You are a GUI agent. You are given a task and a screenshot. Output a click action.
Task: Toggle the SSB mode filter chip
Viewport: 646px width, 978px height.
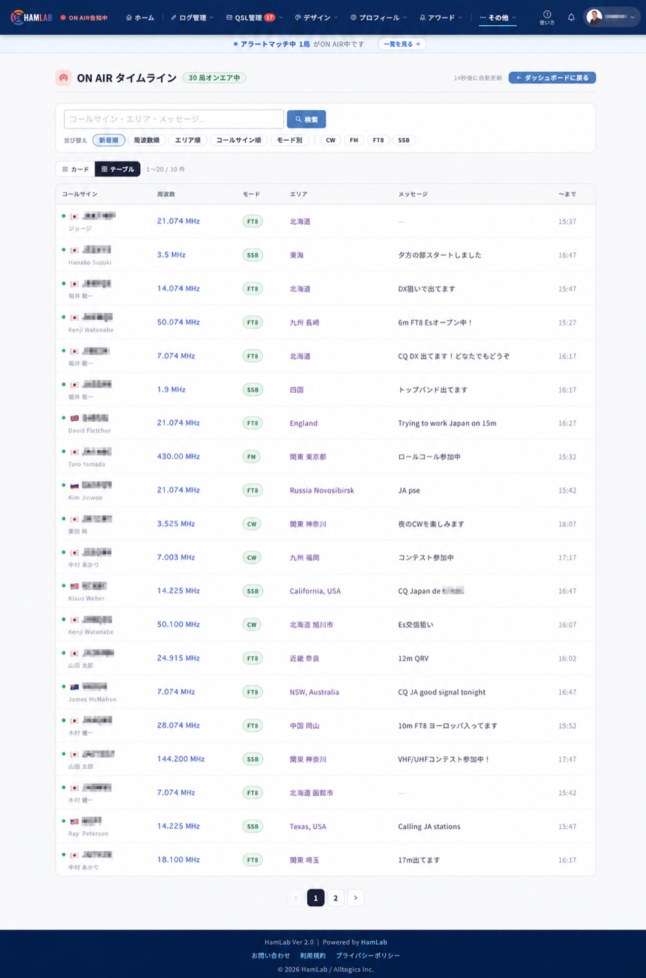click(404, 140)
